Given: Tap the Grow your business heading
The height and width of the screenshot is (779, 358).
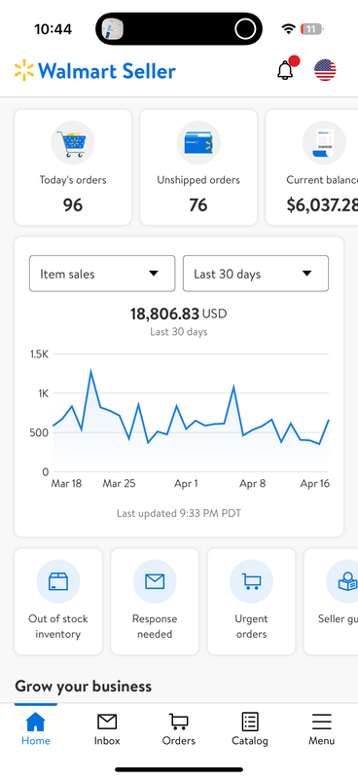Looking at the screenshot, I should tap(84, 686).
